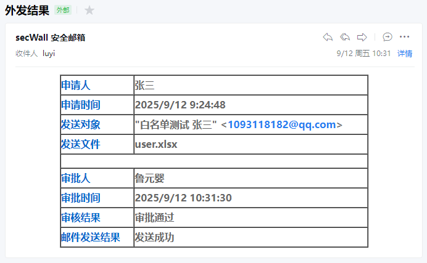The width and height of the screenshot is (427, 263).
Task: Forward this email using the right-arrow icon
Action: pyautogui.click(x=362, y=37)
